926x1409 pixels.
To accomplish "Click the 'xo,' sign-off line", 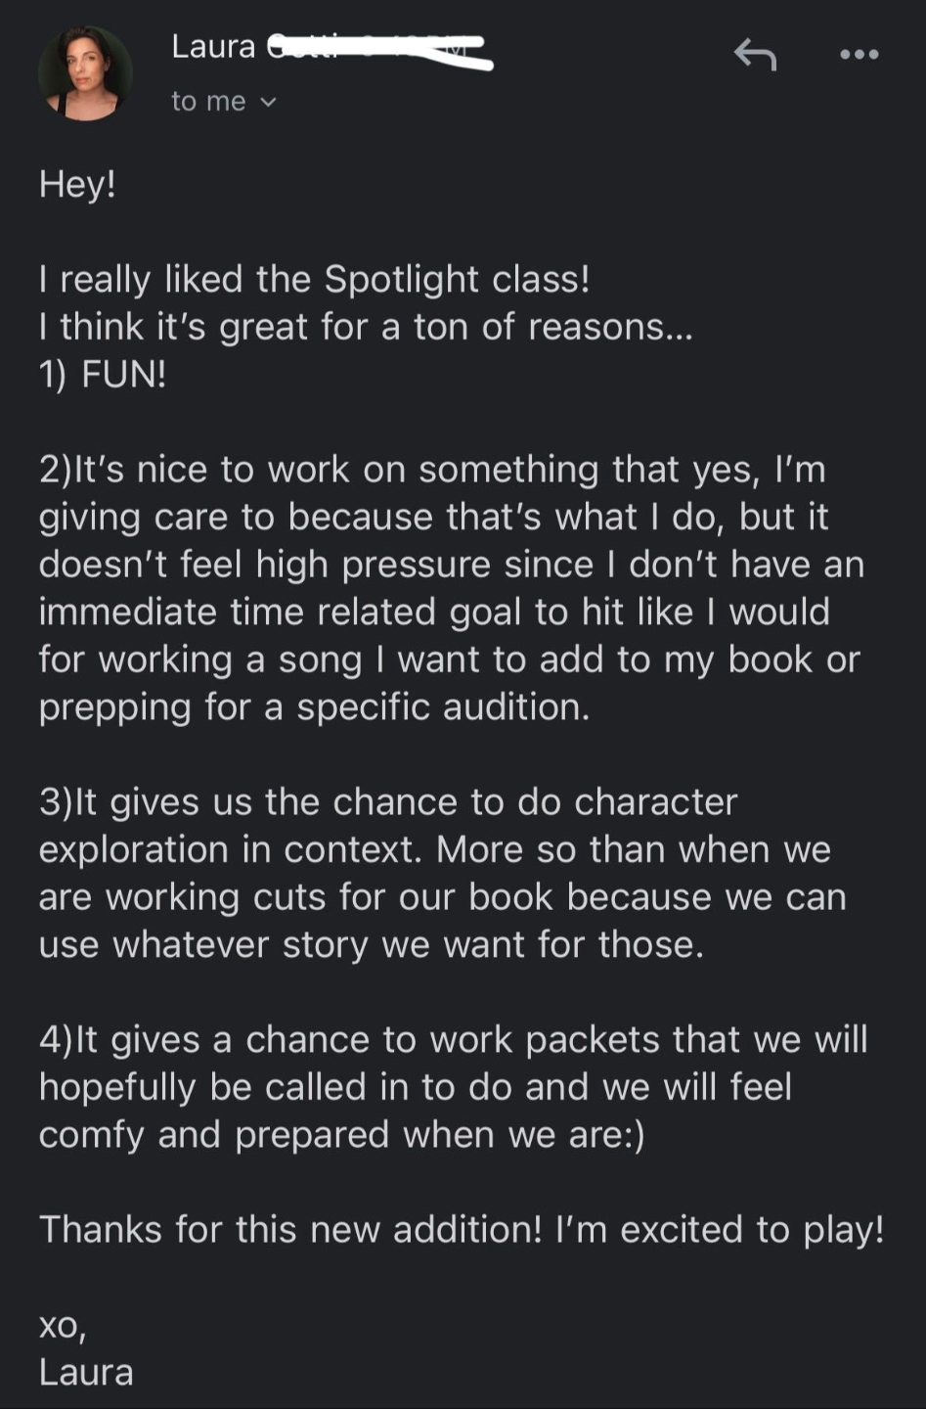I will tap(63, 1325).
